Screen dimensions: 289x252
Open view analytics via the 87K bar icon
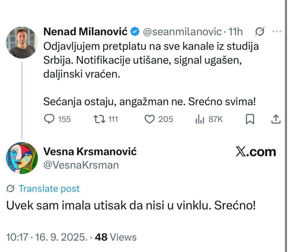coord(200,119)
